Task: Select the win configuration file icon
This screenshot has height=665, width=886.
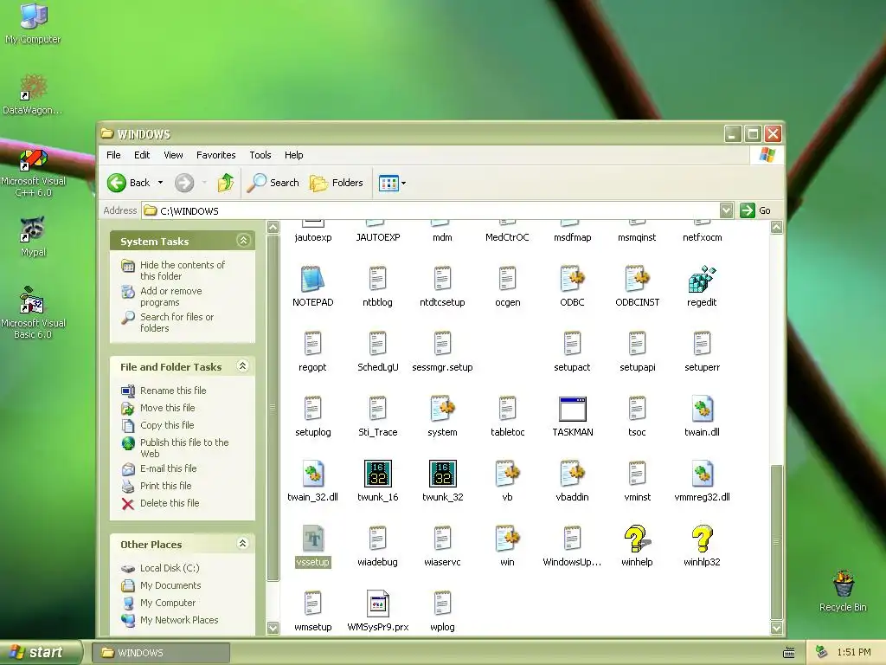Action: tap(507, 539)
